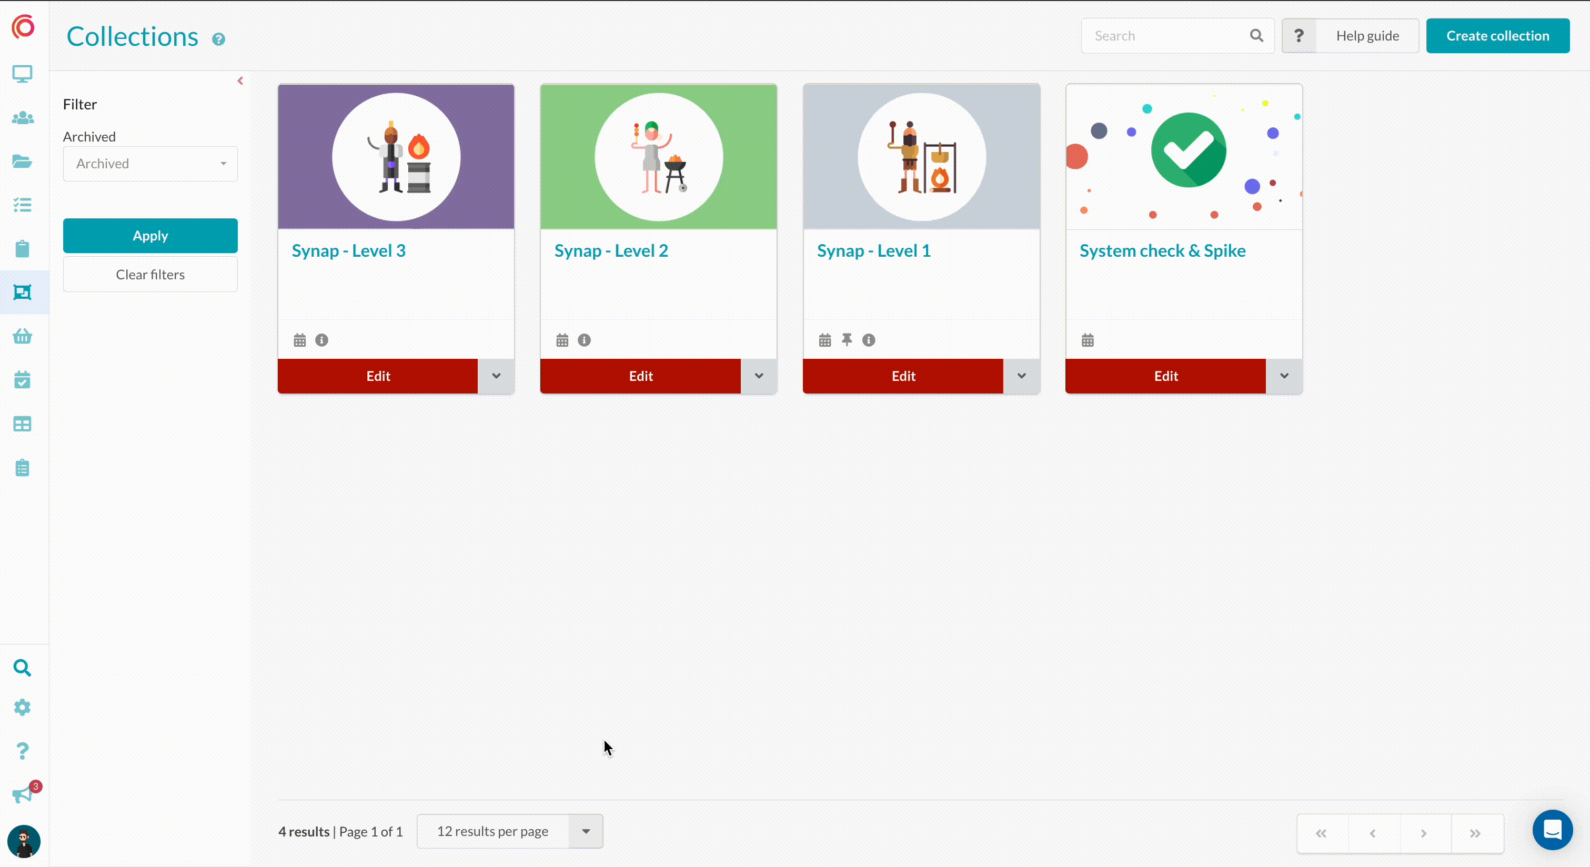Expand options arrow beside Synap - Level 2 Edit

[759, 376]
